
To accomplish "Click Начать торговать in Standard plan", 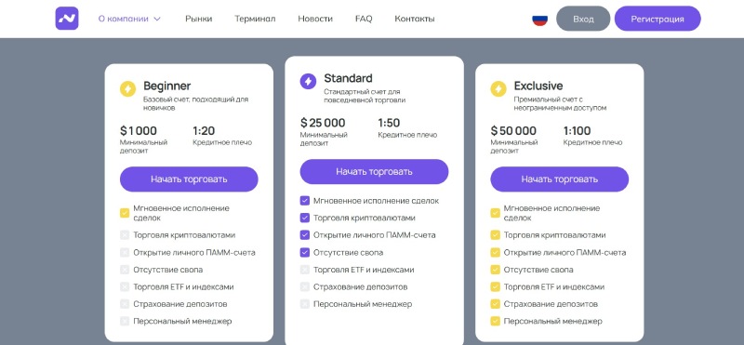I will [374, 172].
